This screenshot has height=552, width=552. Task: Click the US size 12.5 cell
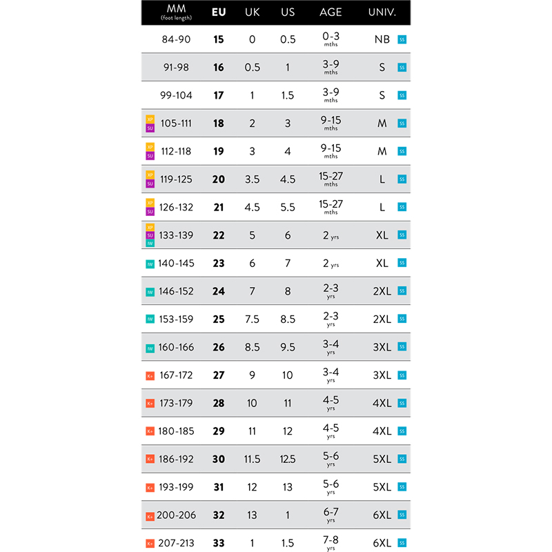288,459
